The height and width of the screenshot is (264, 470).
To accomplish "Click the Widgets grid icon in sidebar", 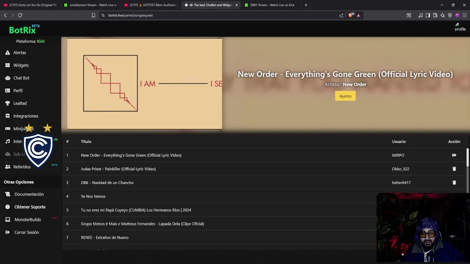I will pyautogui.click(x=7, y=65).
